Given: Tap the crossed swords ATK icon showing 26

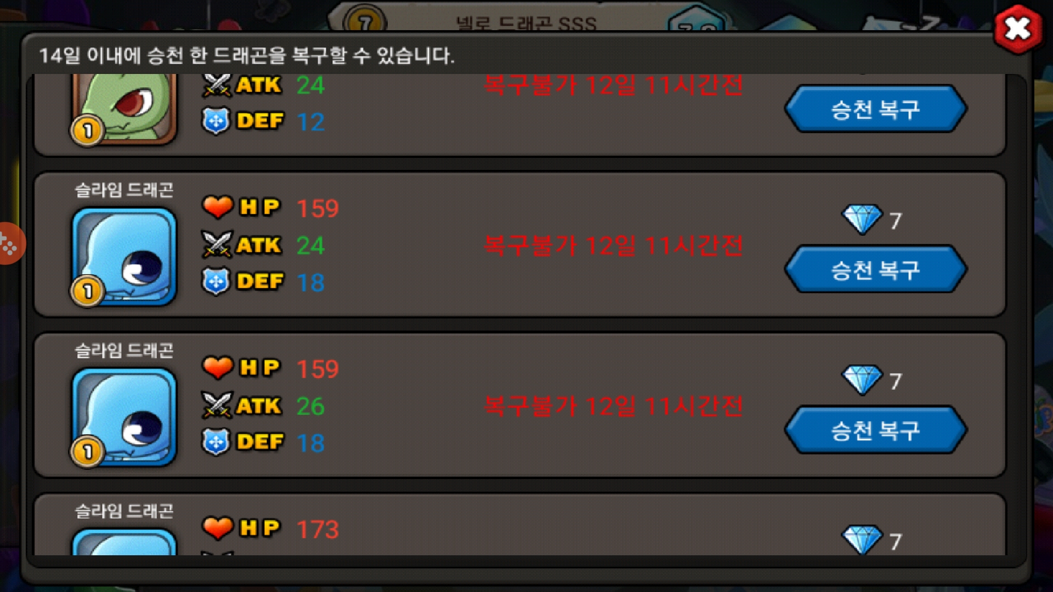Looking at the screenshot, I should [x=217, y=406].
